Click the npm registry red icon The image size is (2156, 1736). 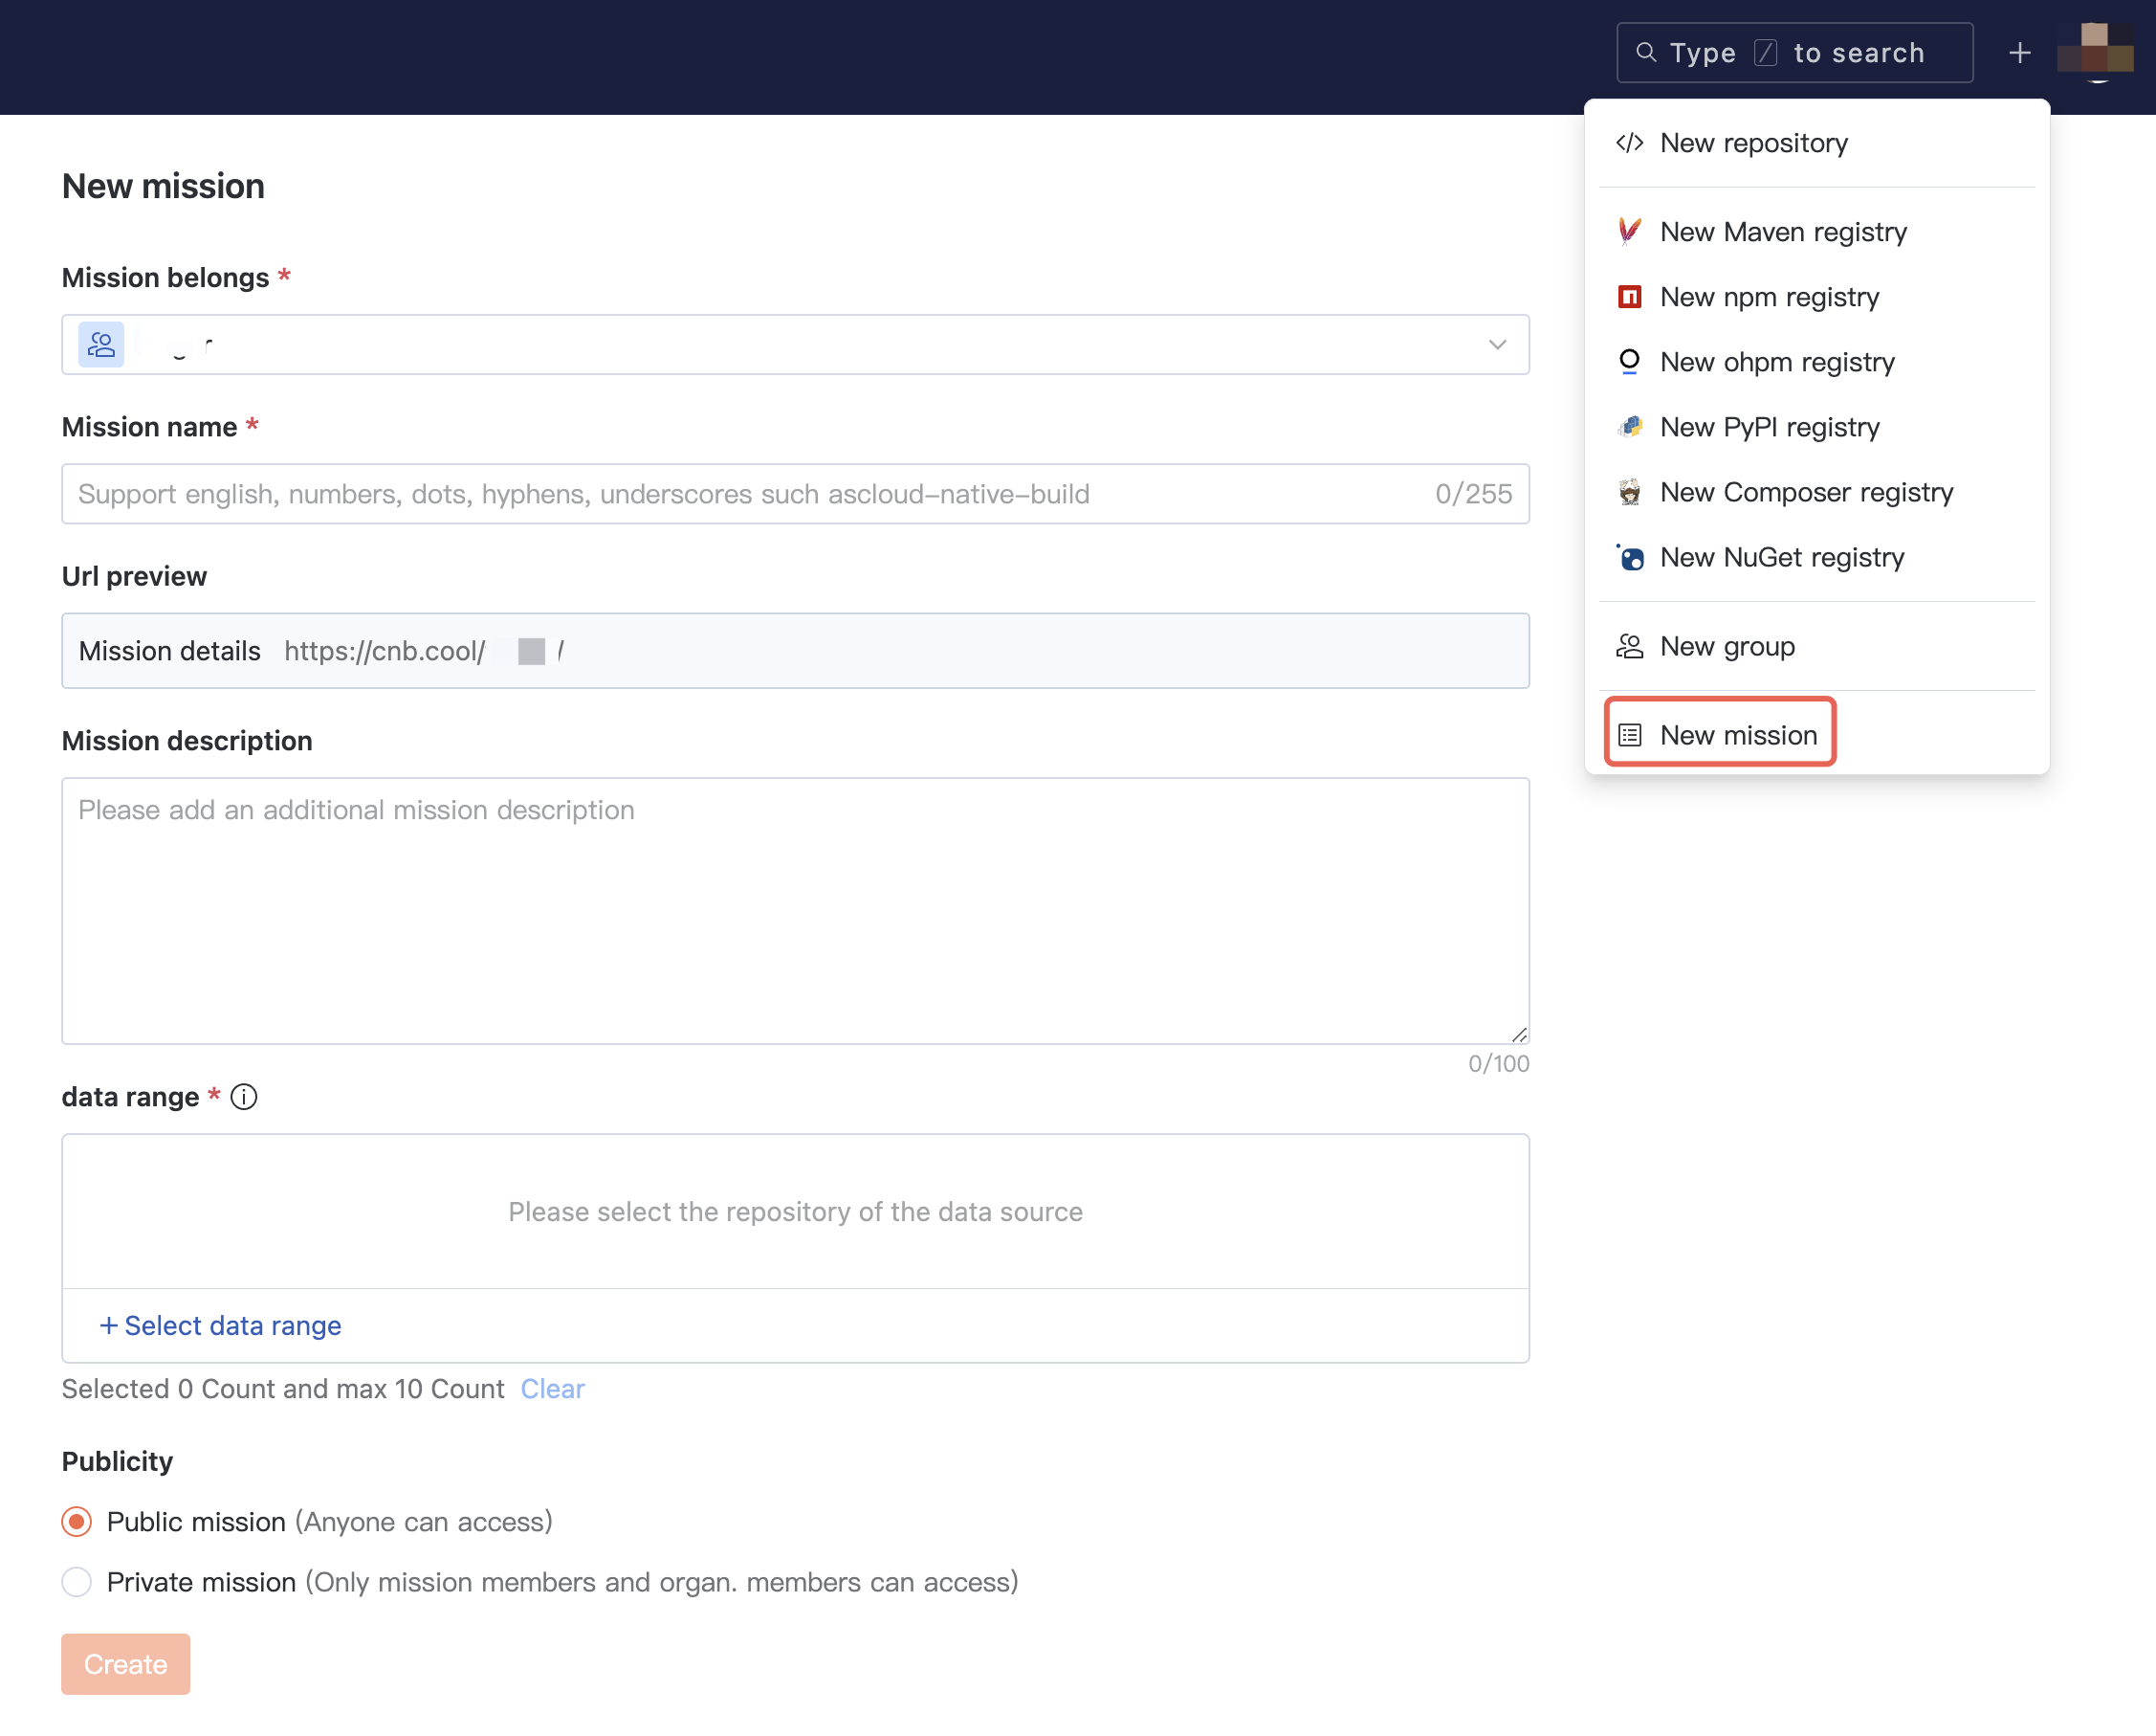click(x=1629, y=298)
